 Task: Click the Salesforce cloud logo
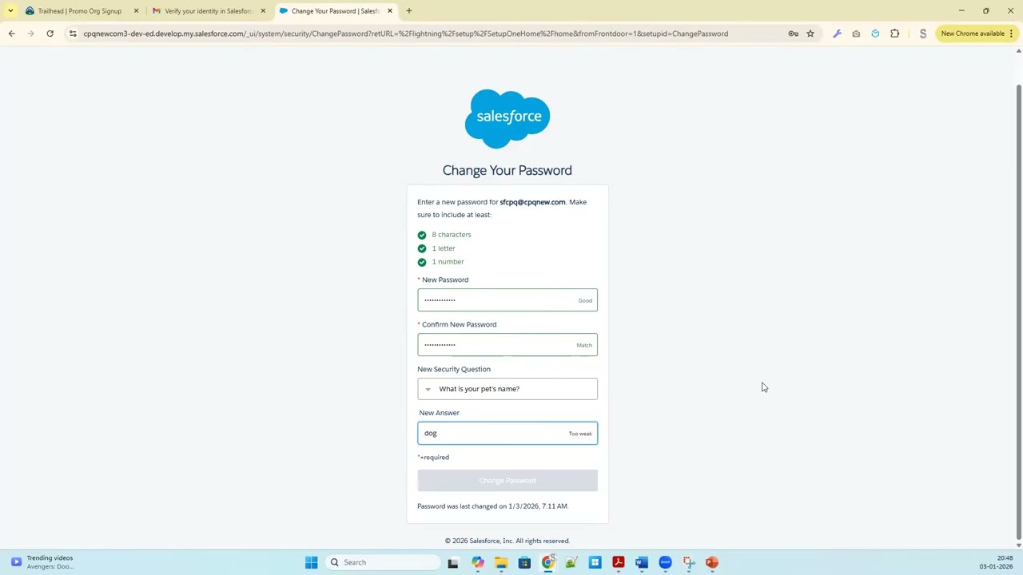[508, 118]
